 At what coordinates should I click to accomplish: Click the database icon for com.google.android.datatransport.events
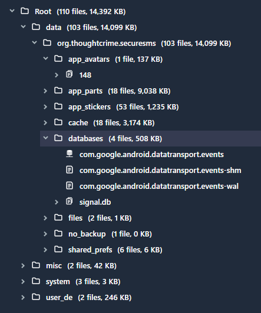[70, 154]
